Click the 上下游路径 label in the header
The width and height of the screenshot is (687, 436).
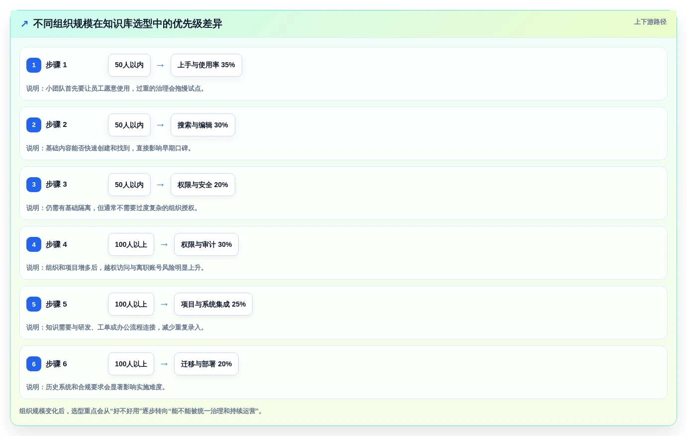tap(650, 22)
